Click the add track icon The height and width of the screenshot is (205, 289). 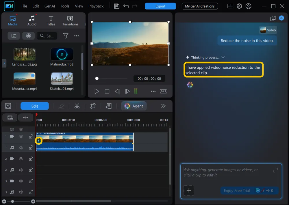10,118
